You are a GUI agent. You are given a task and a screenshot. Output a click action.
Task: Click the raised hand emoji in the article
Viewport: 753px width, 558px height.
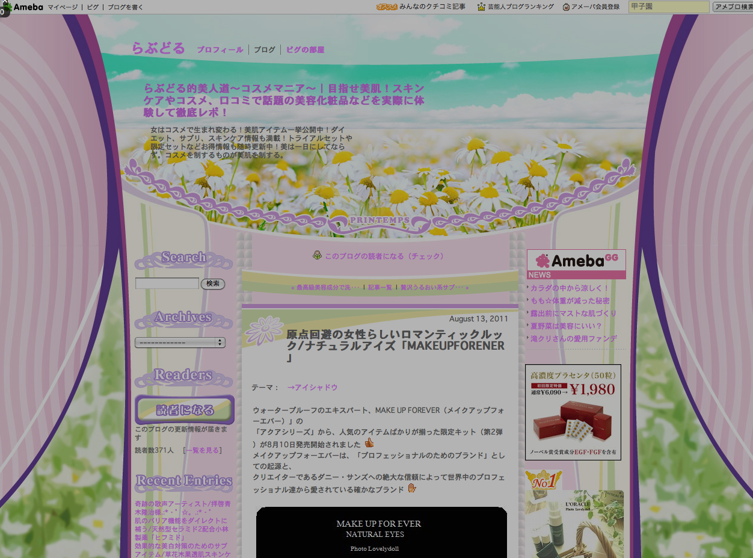(412, 488)
